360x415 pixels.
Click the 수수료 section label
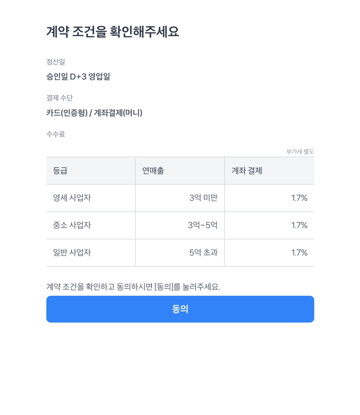tap(56, 134)
